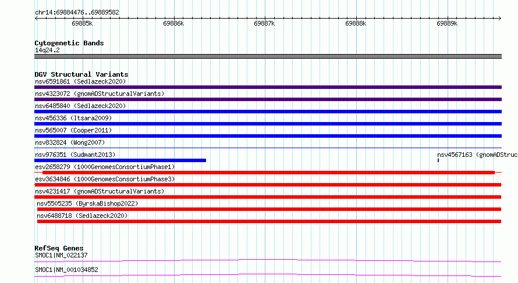The width and height of the screenshot is (518, 283).
Task: Click the DGV Structural Variants track heading
Action: pos(81,74)
